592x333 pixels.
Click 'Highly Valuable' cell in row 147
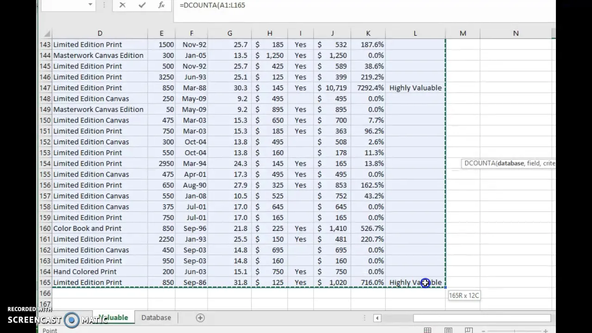415,88
